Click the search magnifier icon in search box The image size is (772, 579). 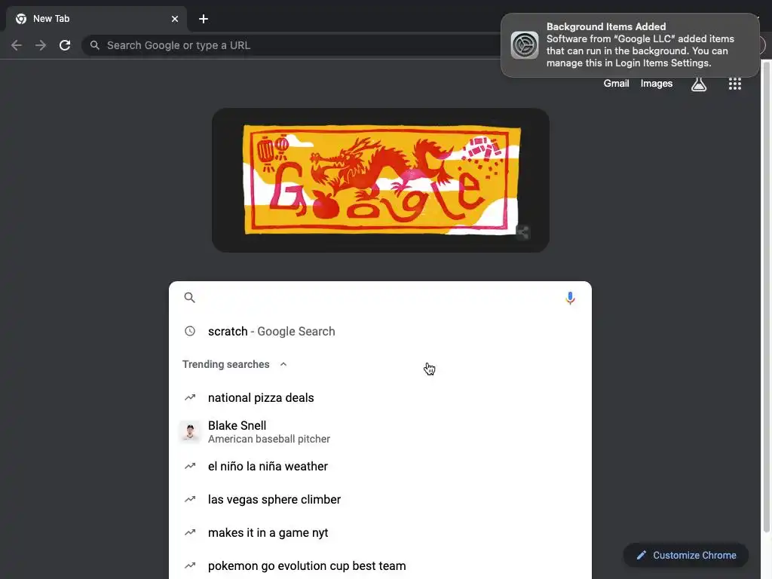pyautogui.click(x=189, y=297)
